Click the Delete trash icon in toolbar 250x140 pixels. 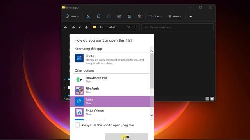140,16
